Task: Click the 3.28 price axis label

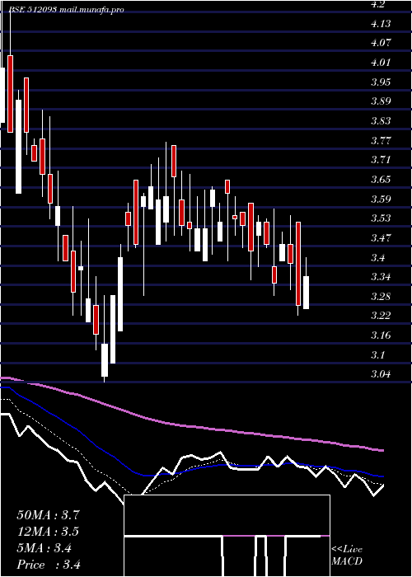Action: (x=381, y=297)
